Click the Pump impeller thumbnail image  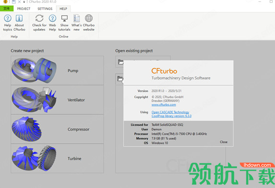click(34, 70)
